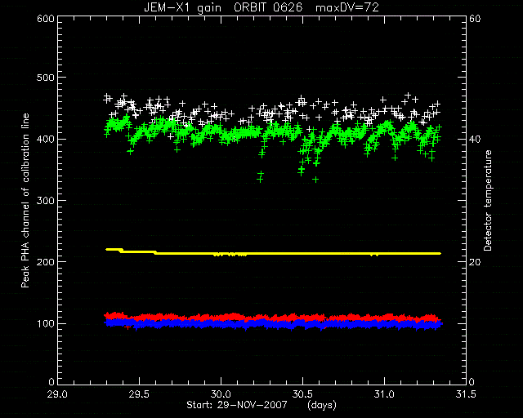Click the 60 tick label on right axis

475,19
